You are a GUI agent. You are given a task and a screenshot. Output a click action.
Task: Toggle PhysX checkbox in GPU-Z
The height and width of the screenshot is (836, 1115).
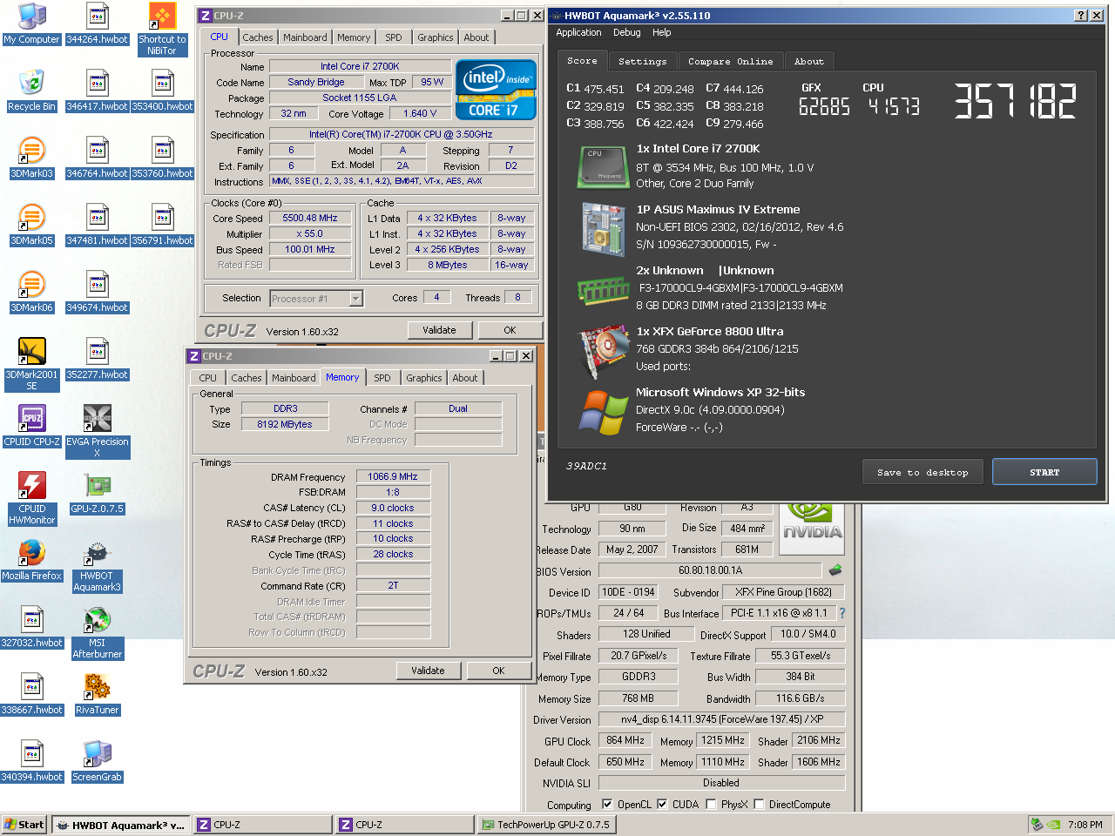(711, 804)
